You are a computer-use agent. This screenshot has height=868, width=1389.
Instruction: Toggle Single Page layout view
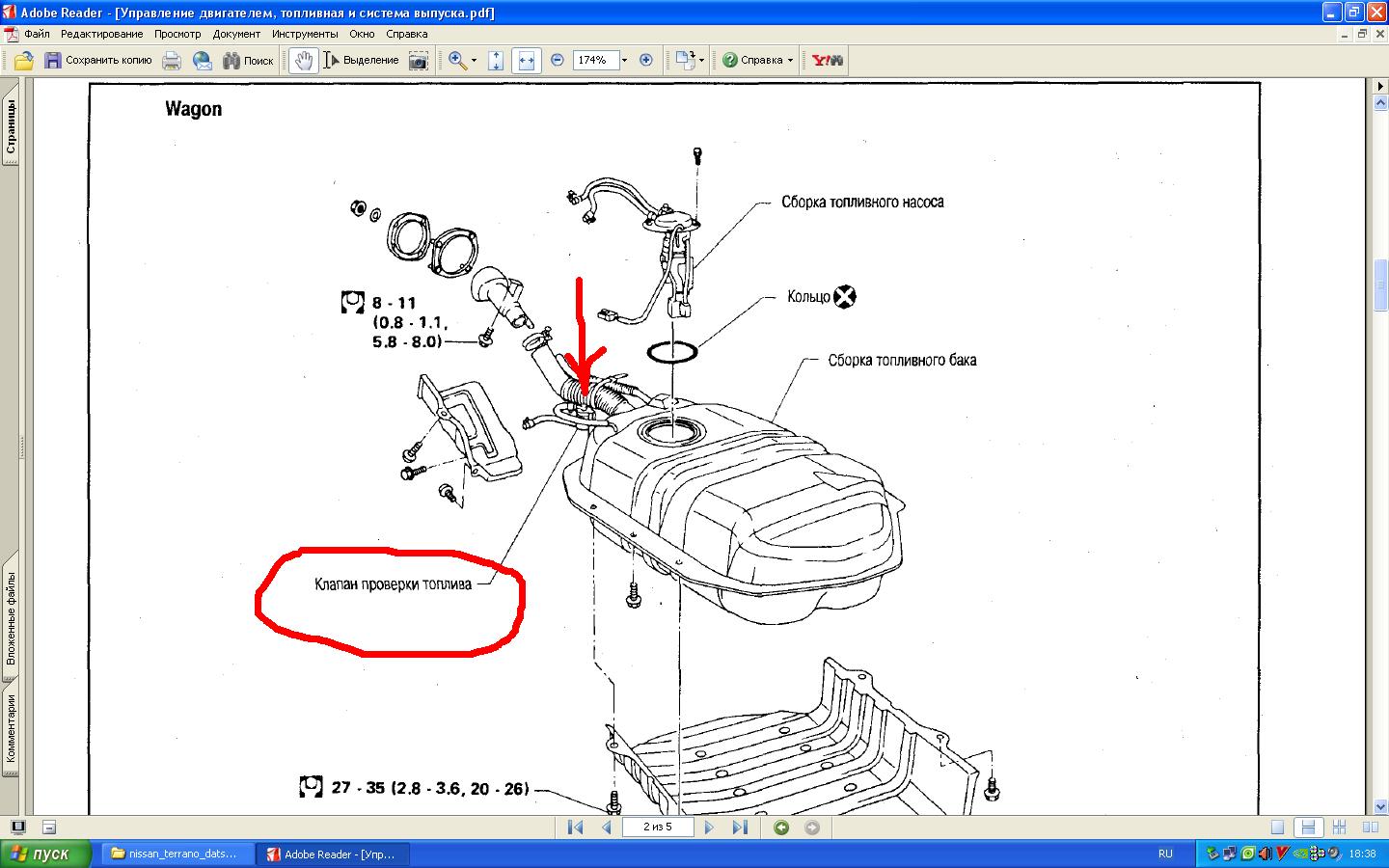coord(1277,827)
